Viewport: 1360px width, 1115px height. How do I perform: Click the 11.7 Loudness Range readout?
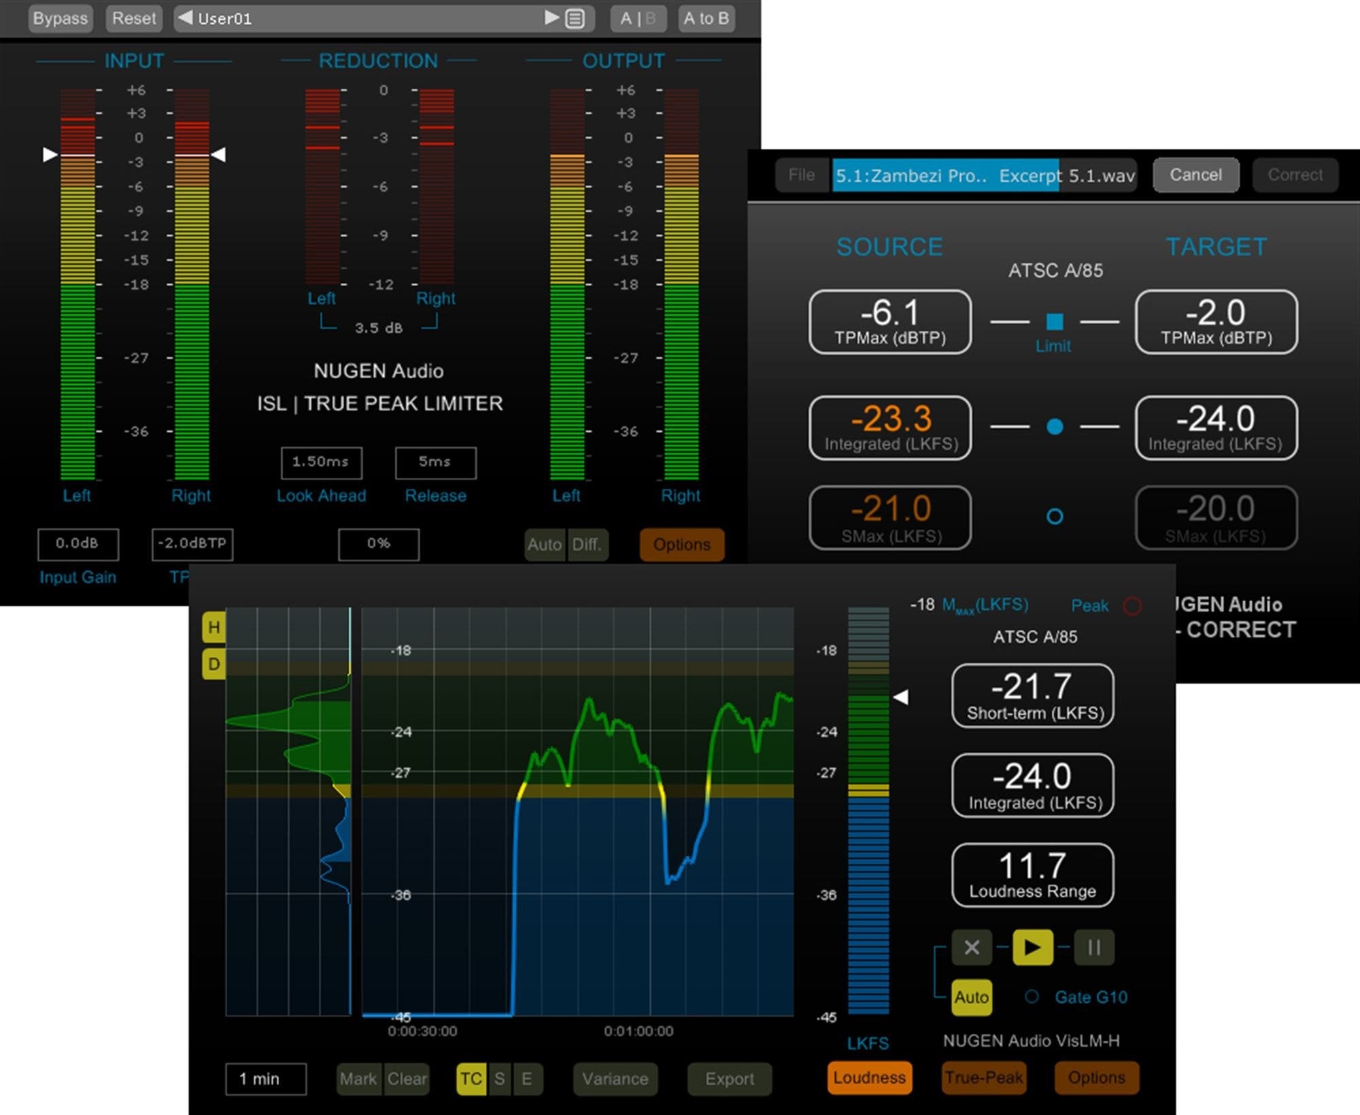point(1033,876)
